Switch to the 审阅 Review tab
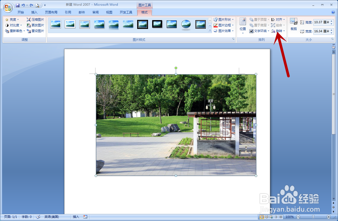Viewport: 338px width, 221px height. click(x=95, y=12)
